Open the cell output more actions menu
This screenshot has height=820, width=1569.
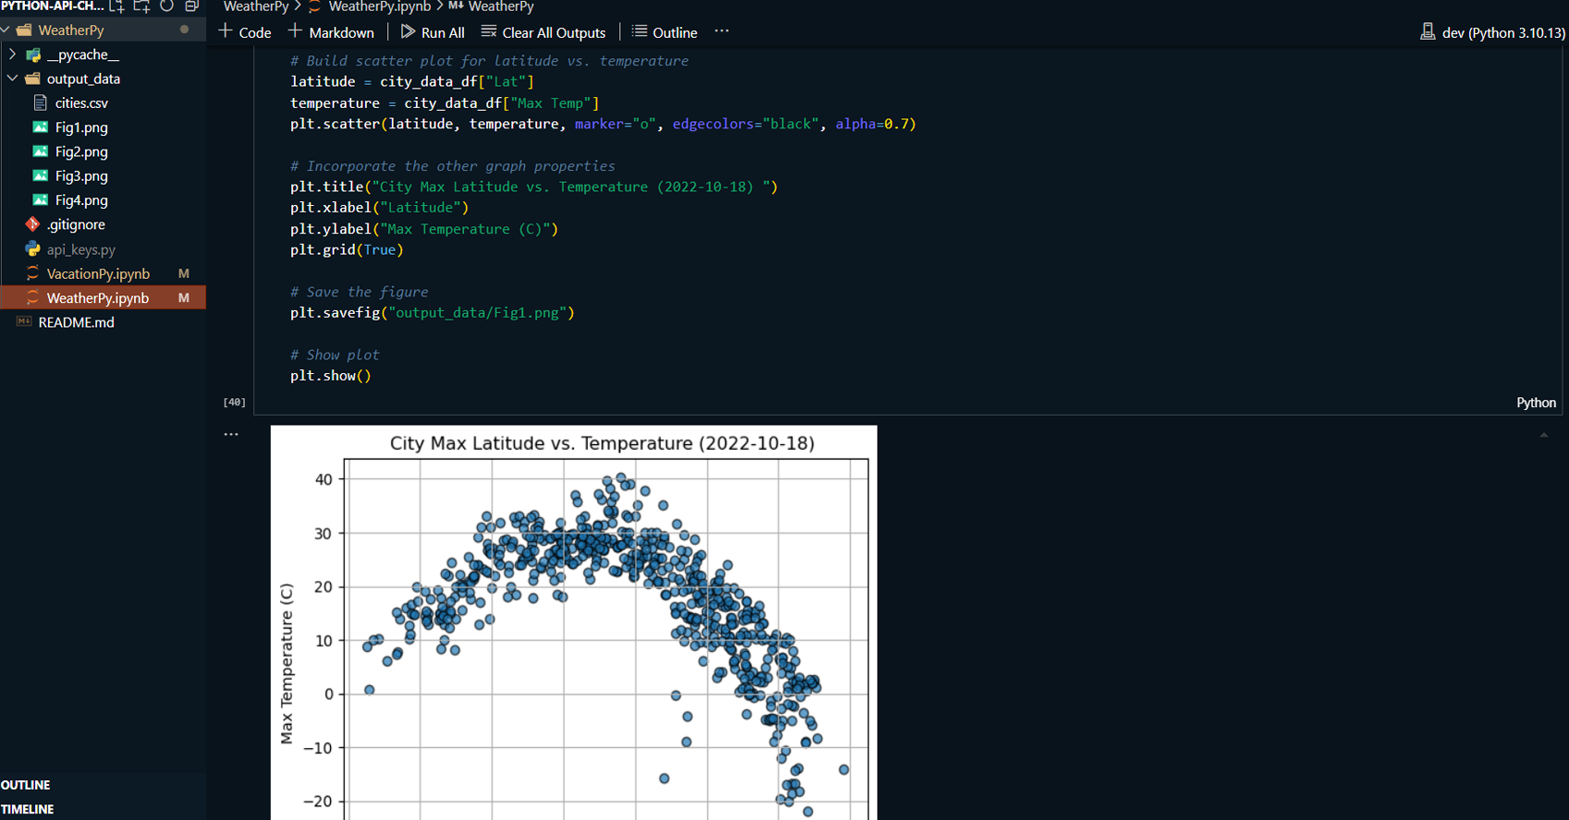(231, 434)
